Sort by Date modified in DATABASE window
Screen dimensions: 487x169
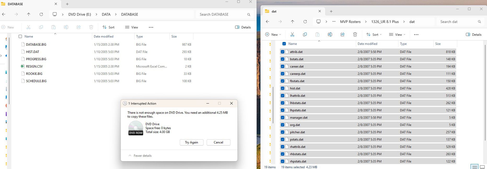point(103,37)
